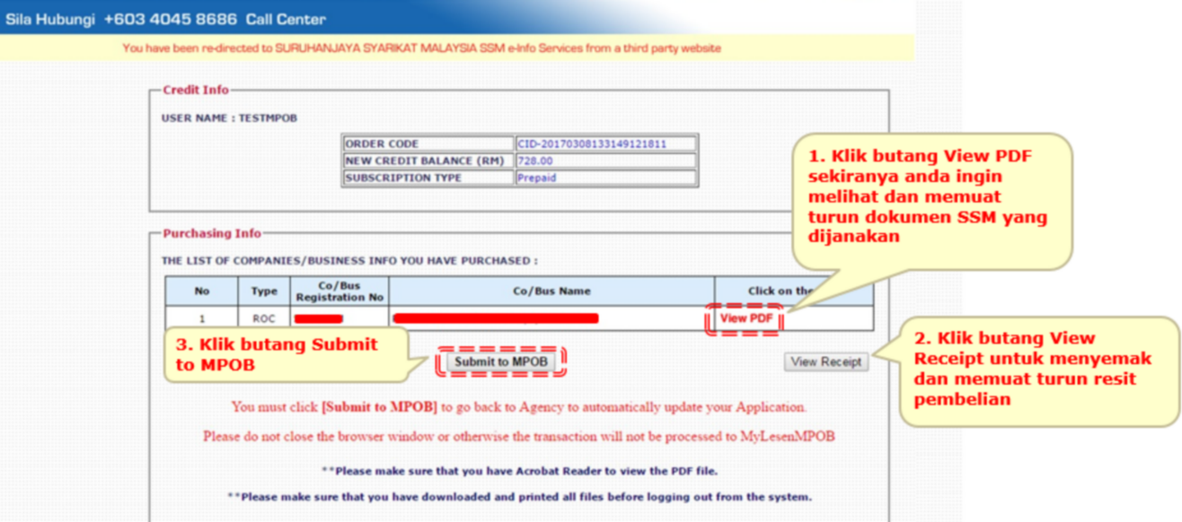The width and height of the screenshot is (1182, 522).
Task: Click the call center phone number in header
Action: coord(171,19)
